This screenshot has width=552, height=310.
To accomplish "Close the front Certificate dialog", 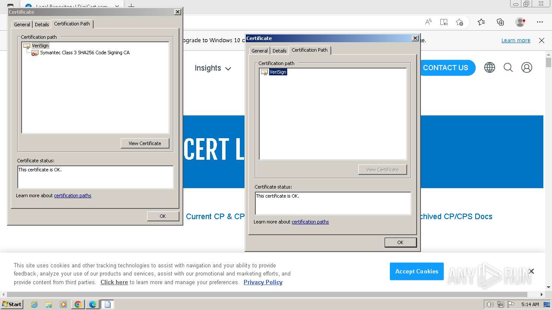I will point(415,38).
